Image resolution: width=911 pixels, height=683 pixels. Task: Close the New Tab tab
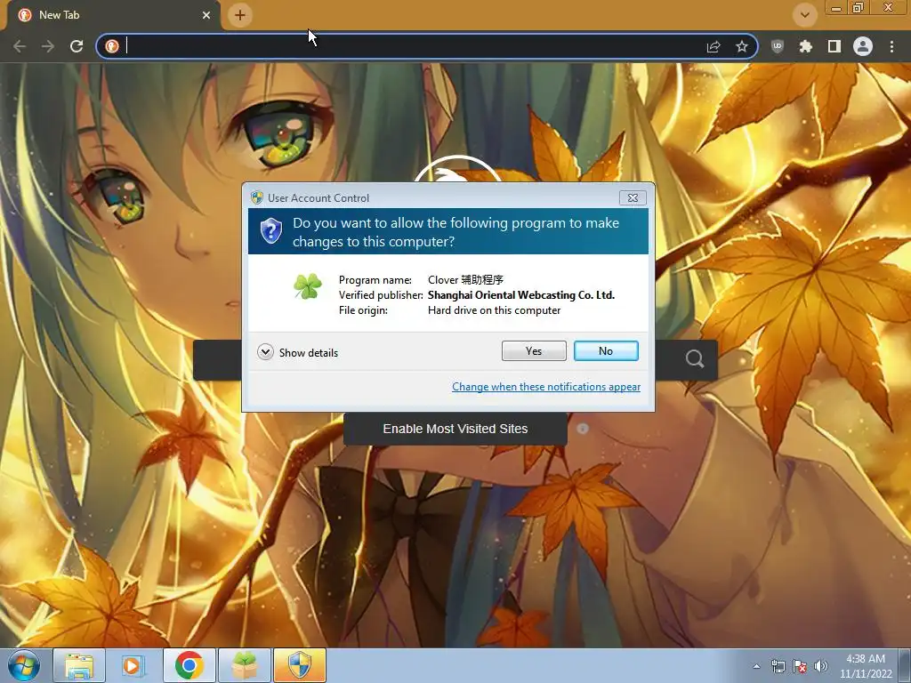tap(206, 15)
